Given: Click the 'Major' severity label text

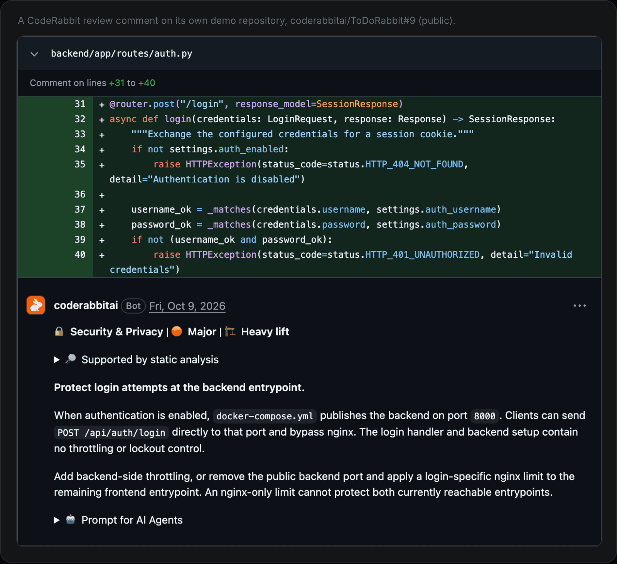Looking at the screenshot, I should coord(202,332).
